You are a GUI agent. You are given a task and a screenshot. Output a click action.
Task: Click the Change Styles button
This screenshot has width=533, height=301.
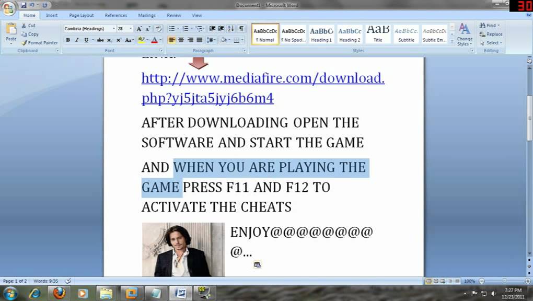click(465, 34)
